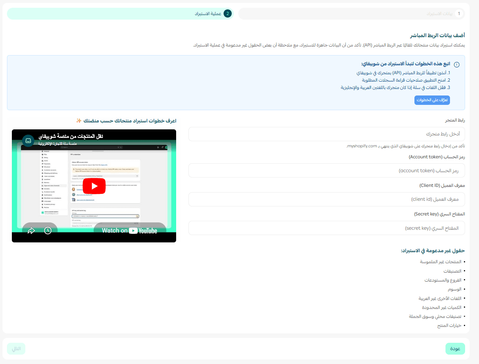
Task: Click the عودة back button
Action: [x=455, y=349]
